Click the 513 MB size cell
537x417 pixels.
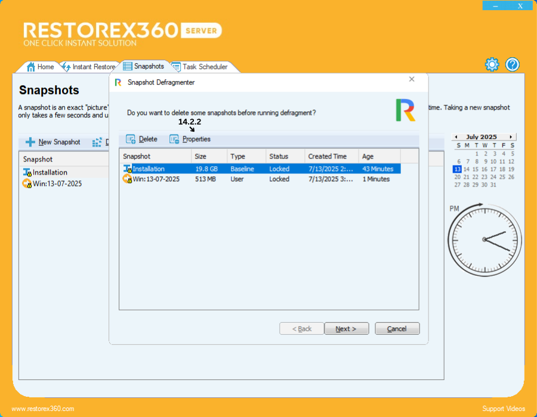[205, 179]
